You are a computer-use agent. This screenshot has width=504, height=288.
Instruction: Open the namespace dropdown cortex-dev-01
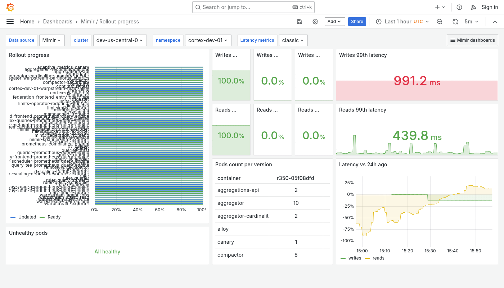208,40
